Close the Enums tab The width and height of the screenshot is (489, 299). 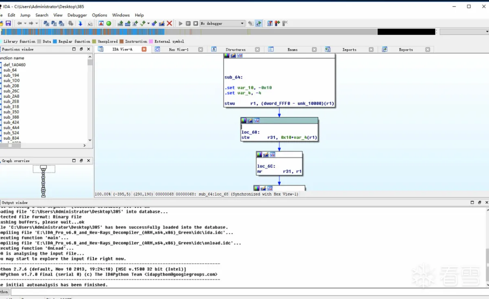(x=314, y=50)
